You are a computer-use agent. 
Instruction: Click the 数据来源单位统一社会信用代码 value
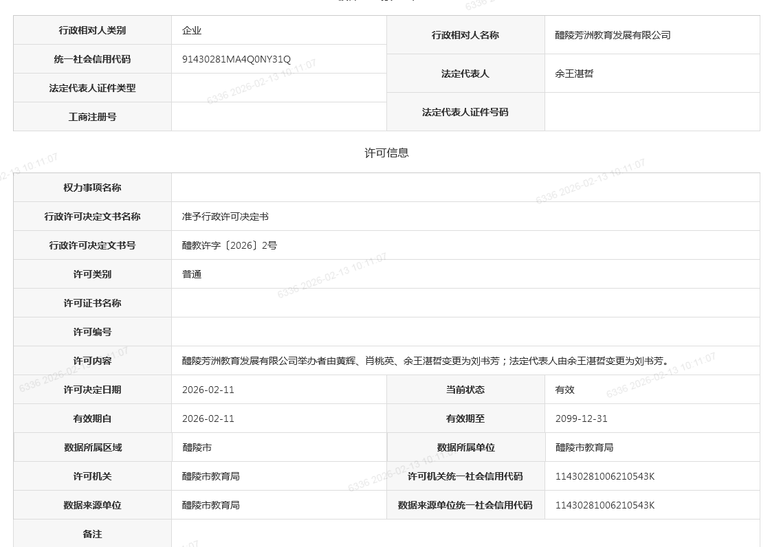[x=605, y=505]
